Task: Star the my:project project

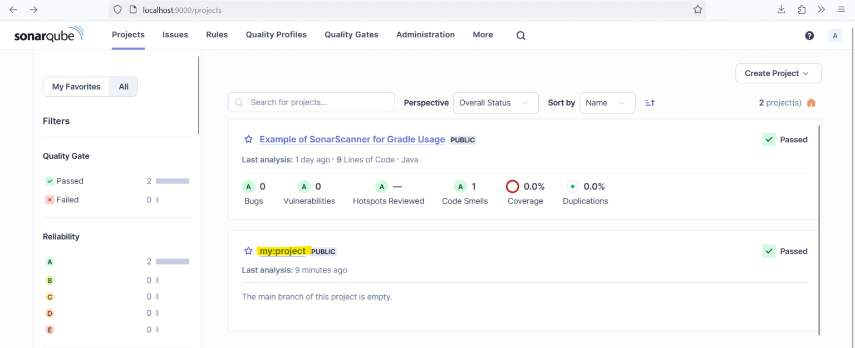Action: coord(248,251)
